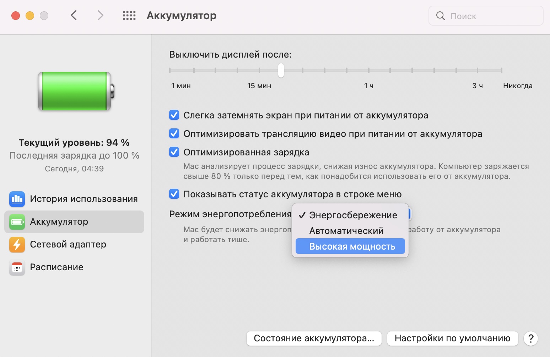Toggle Оптимизировать трансляцию видео checkbox
This screenshot has width=550, height=357.
(x=174, y=134)
